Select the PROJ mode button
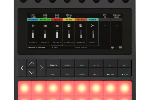Image resolution: width=151 pixels, height=100 pixels. tap(125, 63)
